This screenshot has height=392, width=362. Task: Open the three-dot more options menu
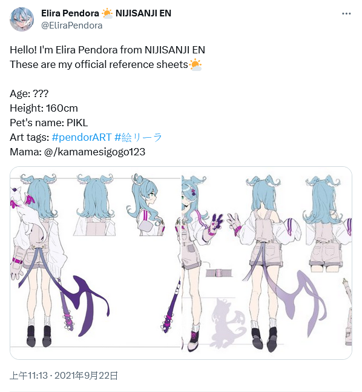[x=346, y=14]
